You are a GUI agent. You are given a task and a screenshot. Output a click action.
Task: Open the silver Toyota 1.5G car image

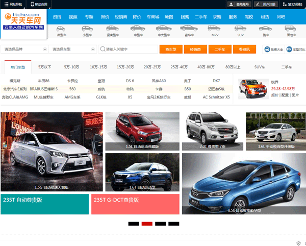[x=52, y=152]
